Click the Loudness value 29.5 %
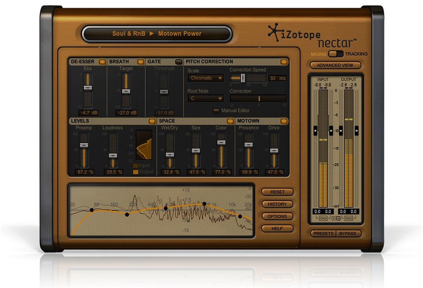 click(x=114, y=172)
